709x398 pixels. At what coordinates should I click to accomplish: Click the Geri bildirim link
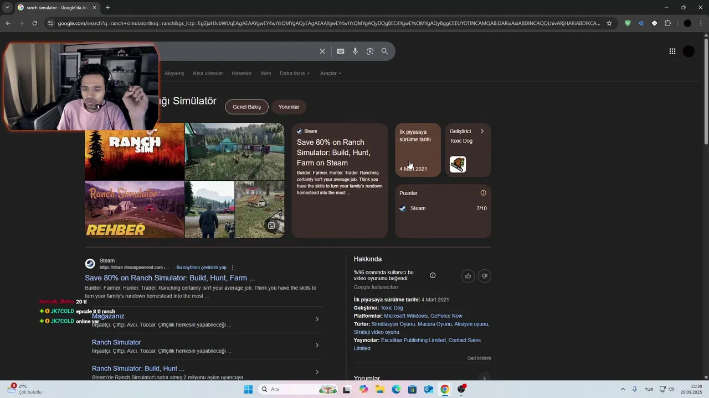click(479, 358)
